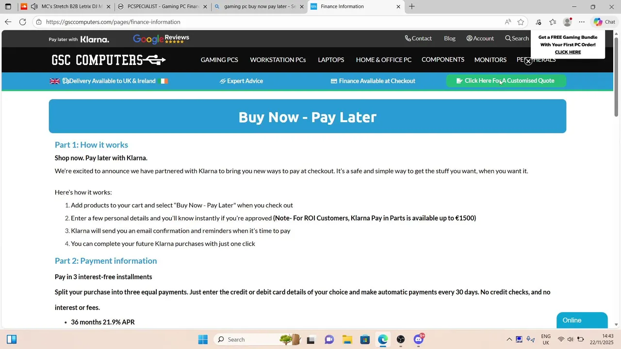The image size is (621, 349).
Task: Open the volume speaker tray icon
Action: coord(571,339)
